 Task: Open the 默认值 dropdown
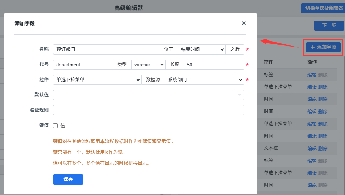pos(149,95)
